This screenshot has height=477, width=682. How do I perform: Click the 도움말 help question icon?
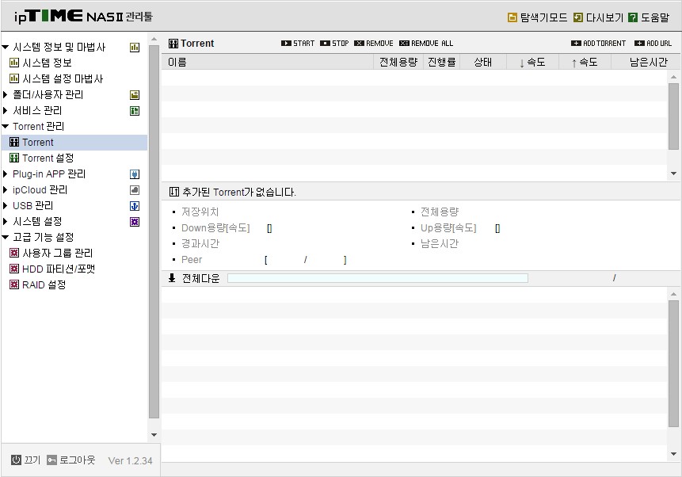point(634,17)
